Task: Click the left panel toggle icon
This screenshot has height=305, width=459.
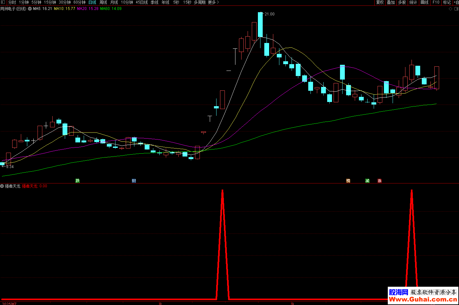Action: click(x=3, y=2)
